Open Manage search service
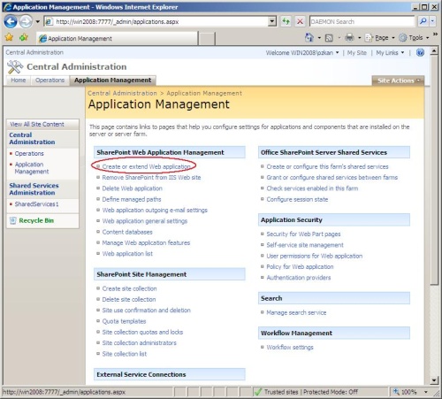Image resolution: width=442 pixels, height=399 pixels. point(296,312)
